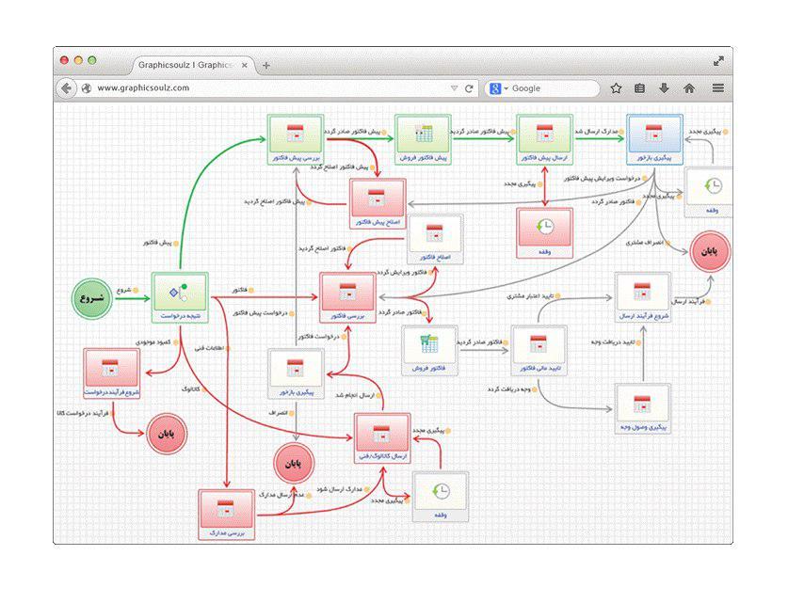
Task: Select the تایید مالی فاکتور node
Action: pos(539,350)
